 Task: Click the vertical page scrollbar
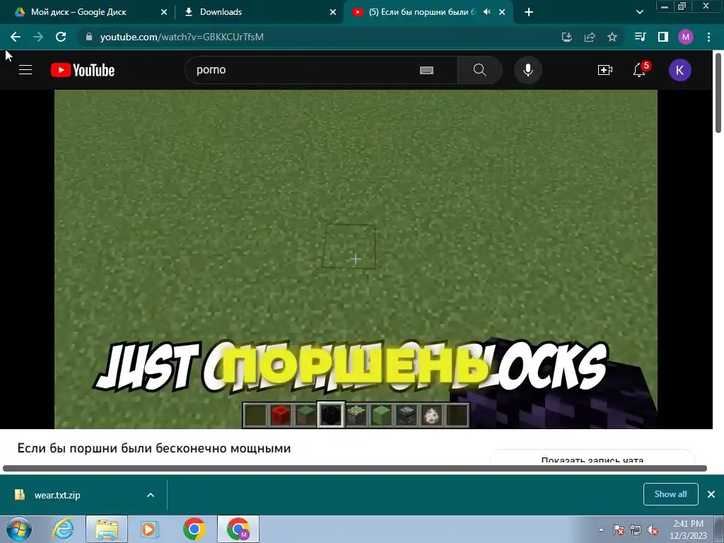718,93
